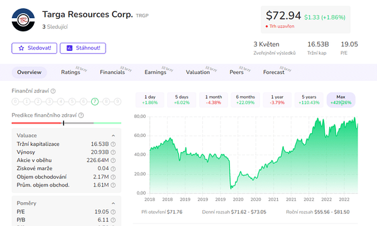Image resolution: width=377 pixels, height=226 pixels.
Task: Collapse the Valuace section
Action: coord(113,136)
